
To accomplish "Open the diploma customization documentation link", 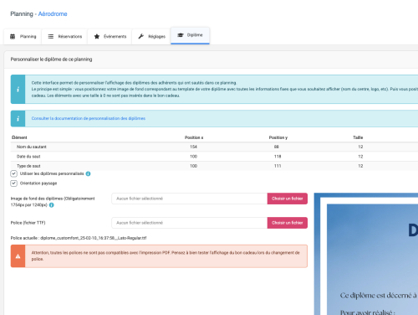I will tap(89, 118).
